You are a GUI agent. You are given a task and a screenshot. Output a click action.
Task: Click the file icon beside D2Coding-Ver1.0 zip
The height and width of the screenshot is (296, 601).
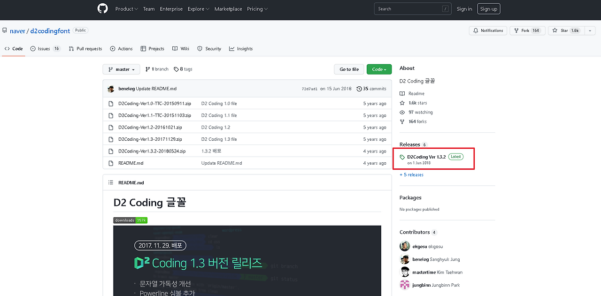click(111, 103)
